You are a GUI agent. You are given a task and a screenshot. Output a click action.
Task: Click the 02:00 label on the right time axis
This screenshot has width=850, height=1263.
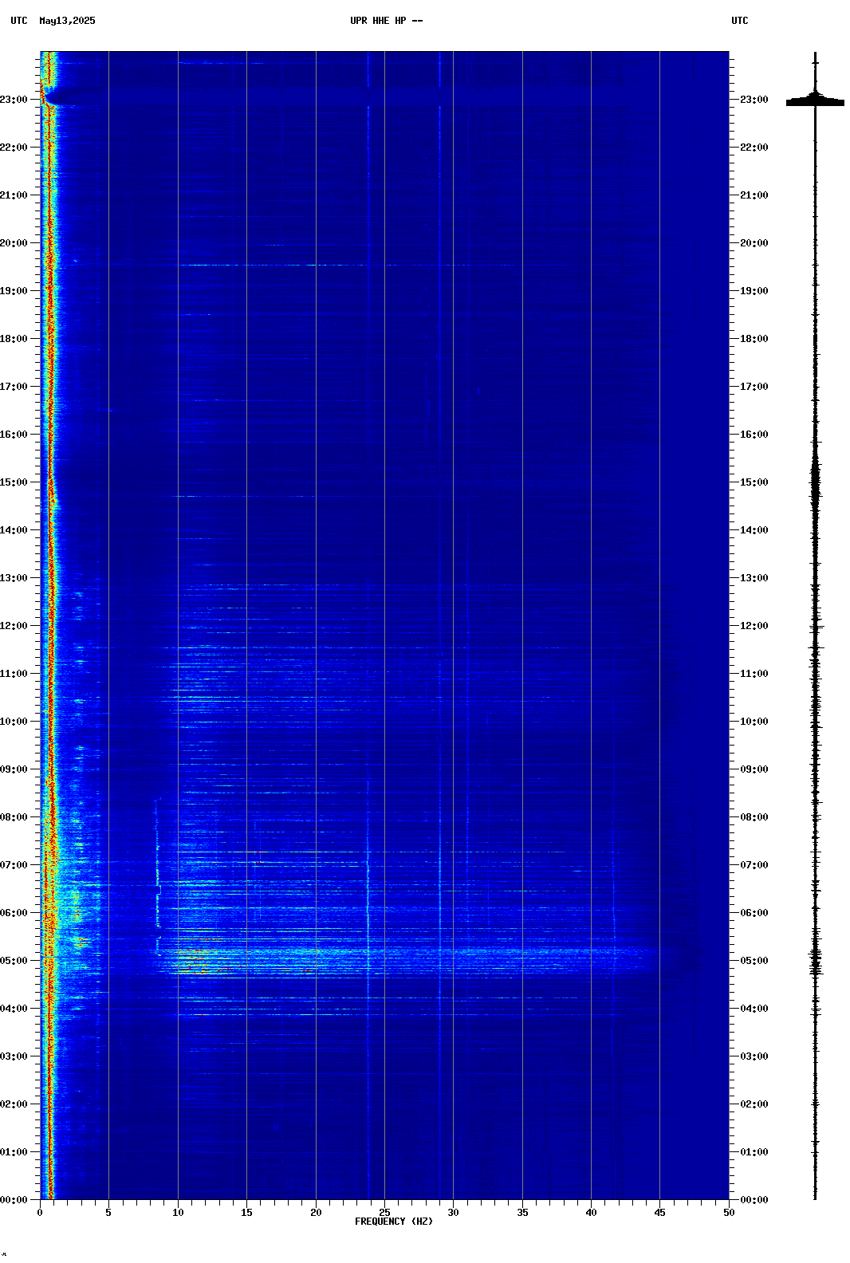[x=754, y=1104]
